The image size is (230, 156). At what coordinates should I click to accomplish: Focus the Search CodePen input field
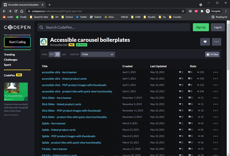pos(114,27)
